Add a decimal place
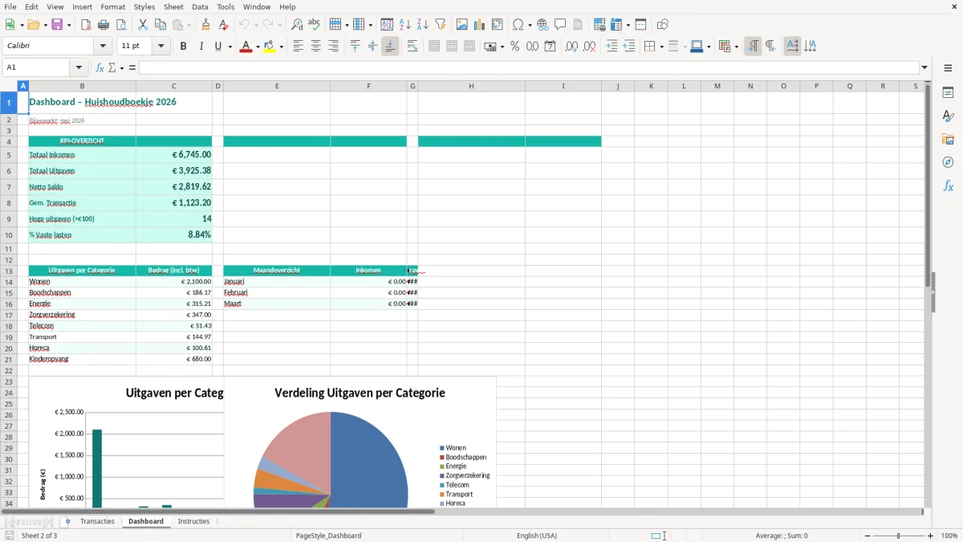 [571, 47]
